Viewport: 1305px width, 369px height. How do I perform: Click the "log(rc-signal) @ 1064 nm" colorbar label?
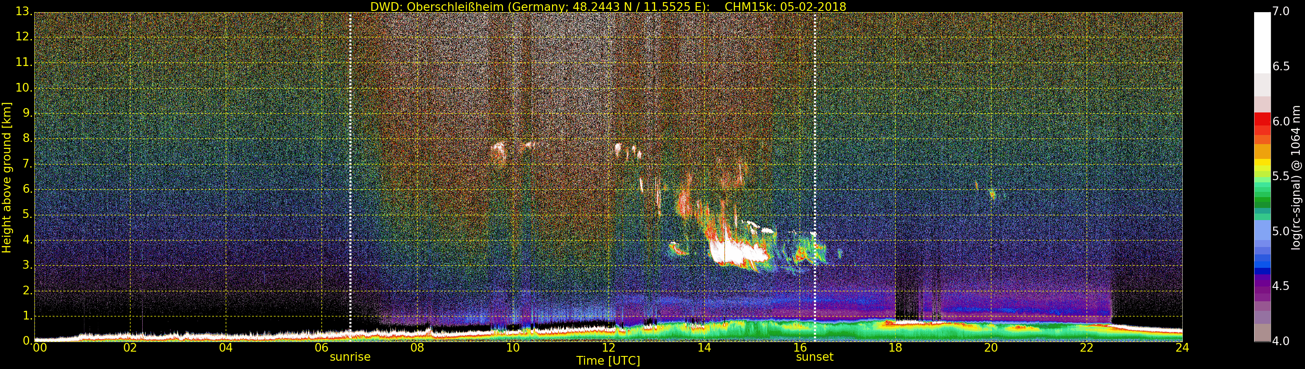[1295, 178]
